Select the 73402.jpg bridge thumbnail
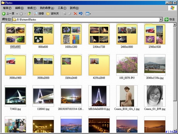The height and width of the screenshot is (134, 178). 15,96
